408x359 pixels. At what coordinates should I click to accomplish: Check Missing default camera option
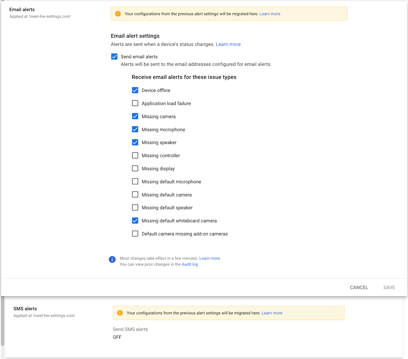135,195
